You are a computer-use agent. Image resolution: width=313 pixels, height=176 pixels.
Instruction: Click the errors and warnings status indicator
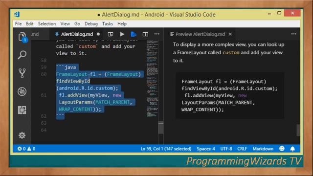(26, 149)
